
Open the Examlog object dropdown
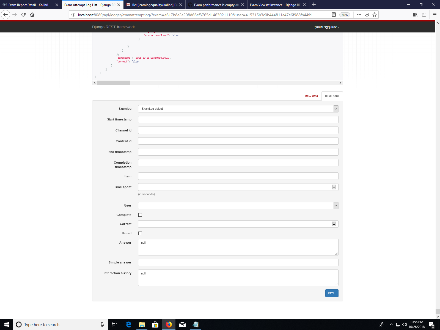pyautogui.click(x=335, y=109)
